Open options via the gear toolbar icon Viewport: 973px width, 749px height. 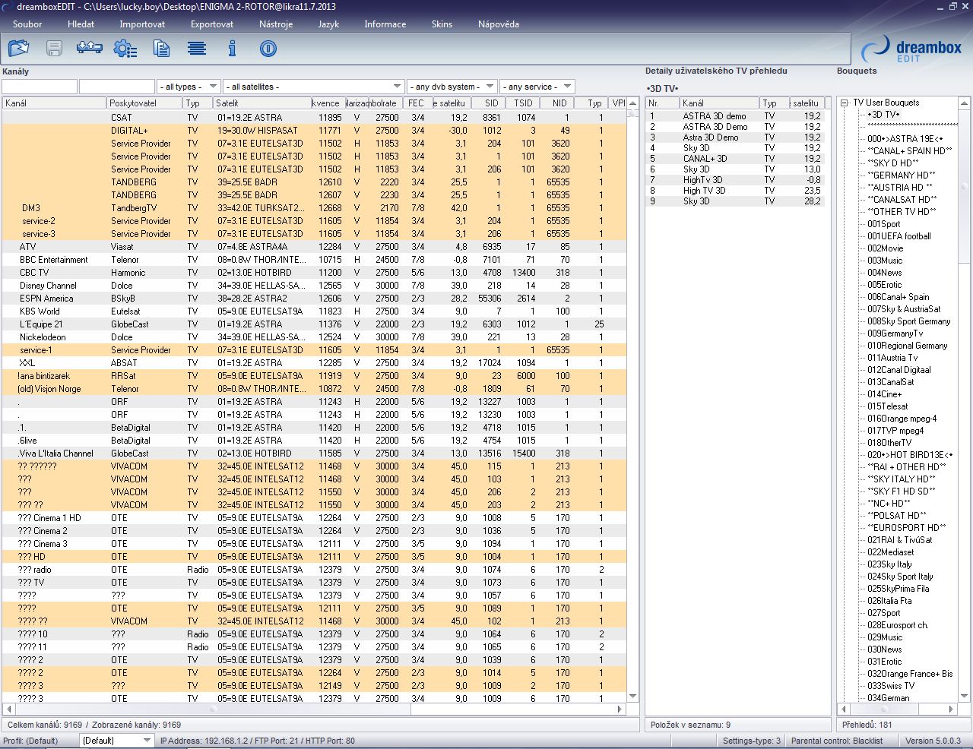pyautogui.click(x=125, y=49)
